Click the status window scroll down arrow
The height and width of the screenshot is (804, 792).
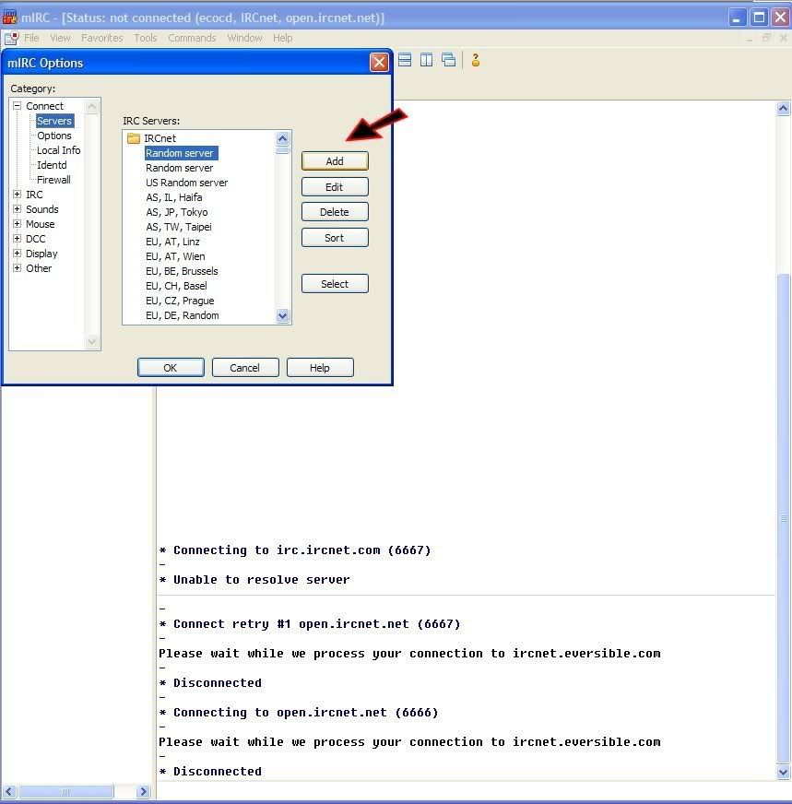click(x=784, y=772)
